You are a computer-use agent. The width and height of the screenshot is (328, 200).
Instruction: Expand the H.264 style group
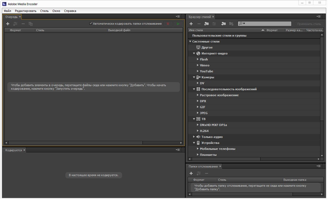tap(198, 131)
